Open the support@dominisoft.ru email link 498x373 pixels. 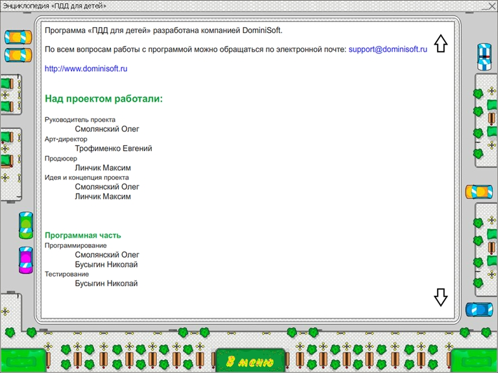point(388,49)
